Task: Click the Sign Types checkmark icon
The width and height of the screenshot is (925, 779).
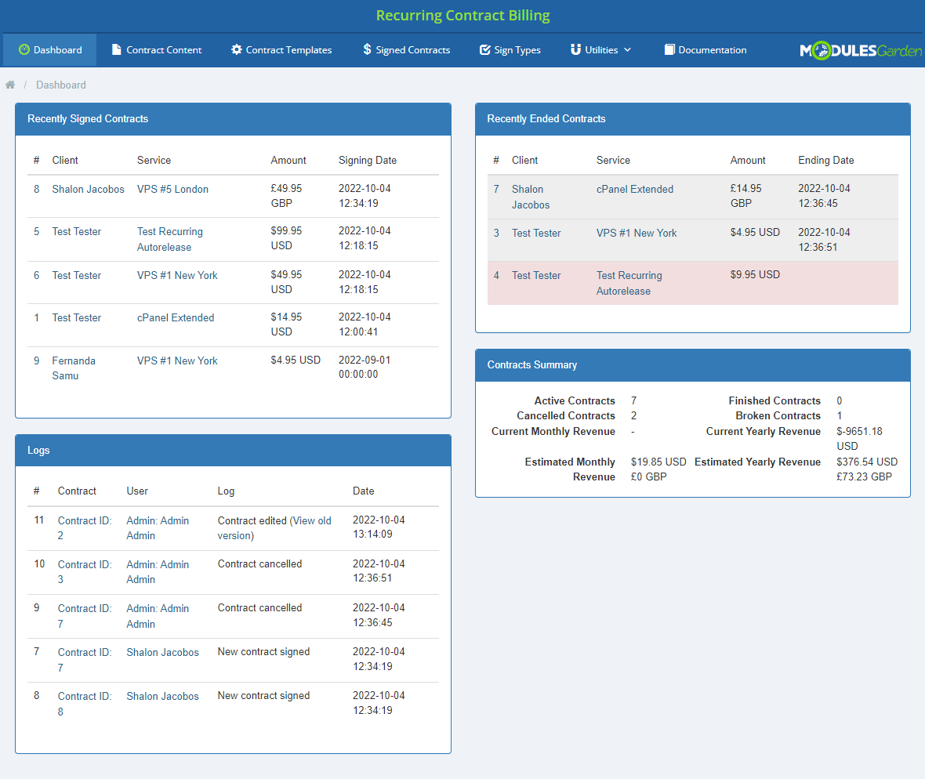Action: coord(484,50)
